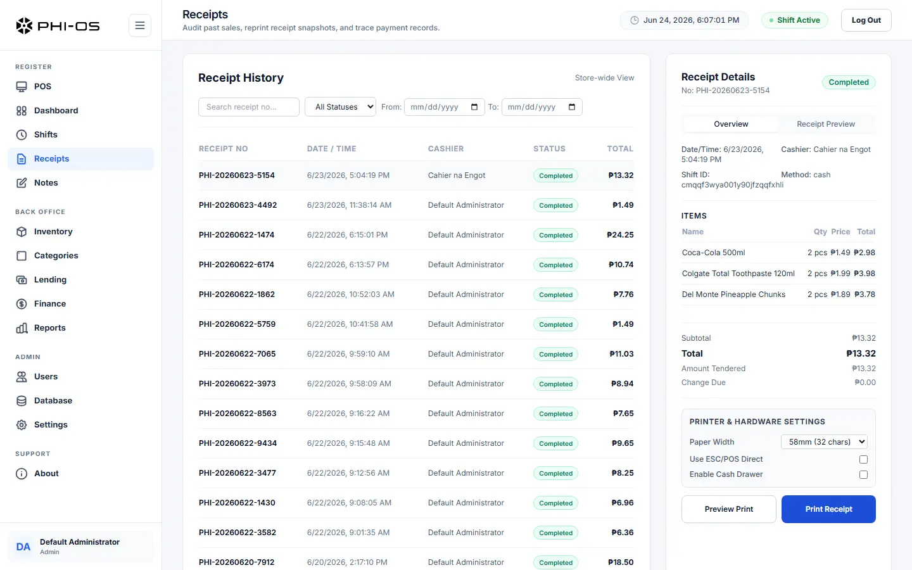The image size is (912, 570).
Task: Click the Finance dollar icon
Action: tap(22, 304)
